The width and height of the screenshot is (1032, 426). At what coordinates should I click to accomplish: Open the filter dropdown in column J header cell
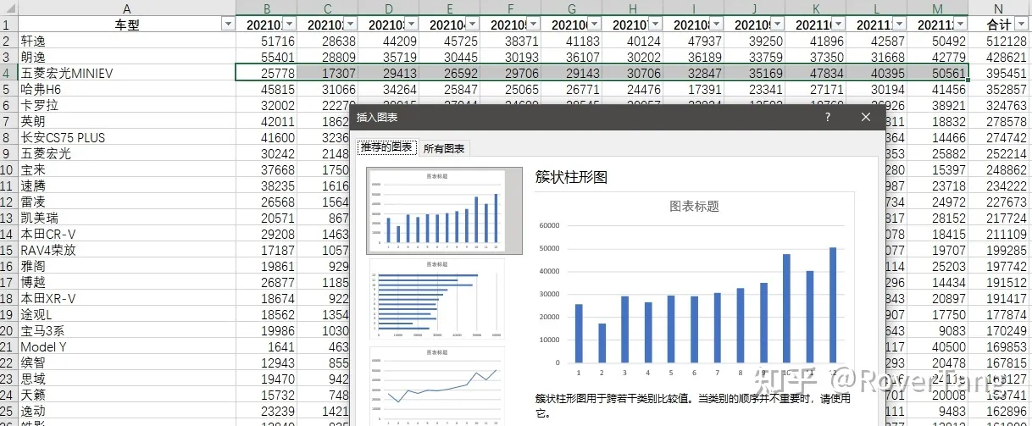point(778,25)
